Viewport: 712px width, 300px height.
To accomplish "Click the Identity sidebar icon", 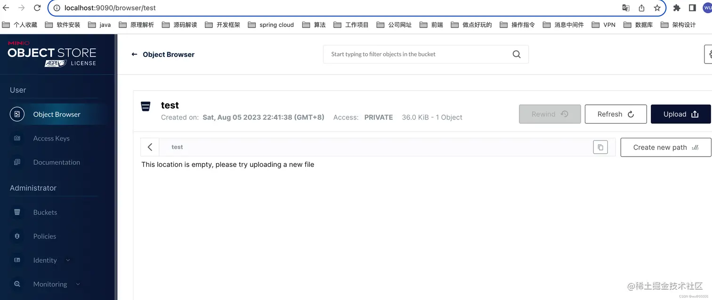I will click(17, 260).
